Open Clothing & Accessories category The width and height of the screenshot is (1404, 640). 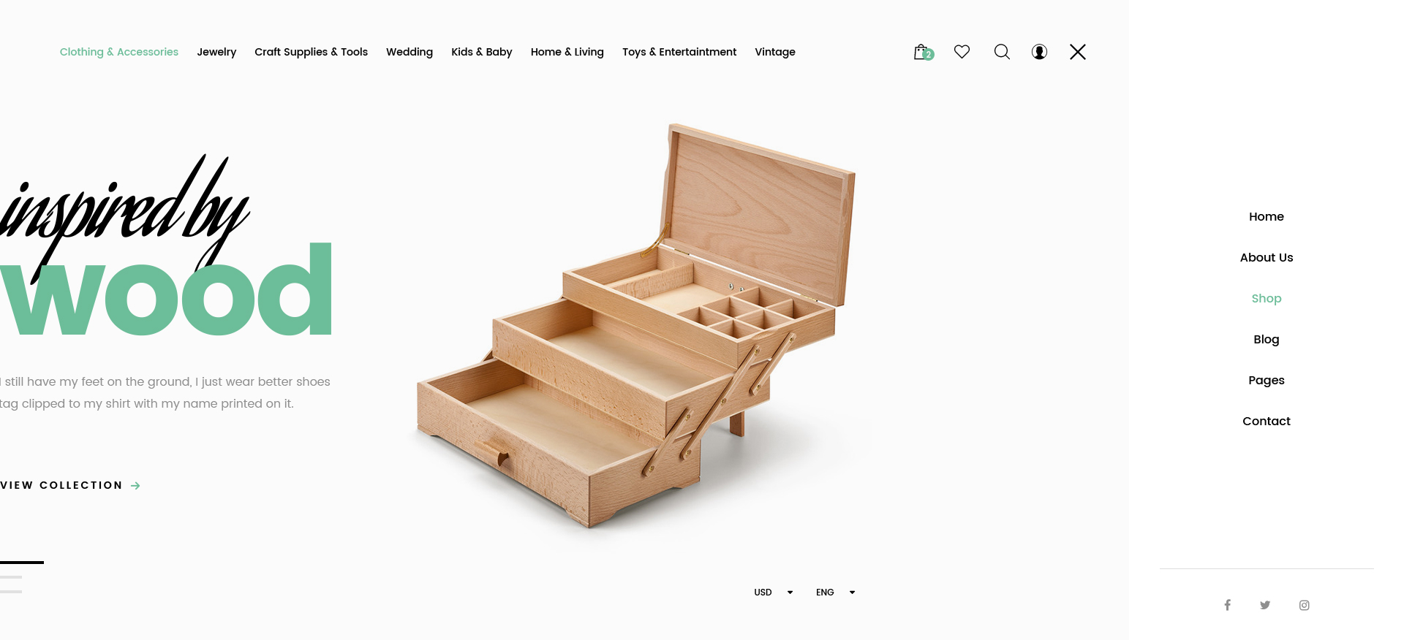[x=119, y=52]
